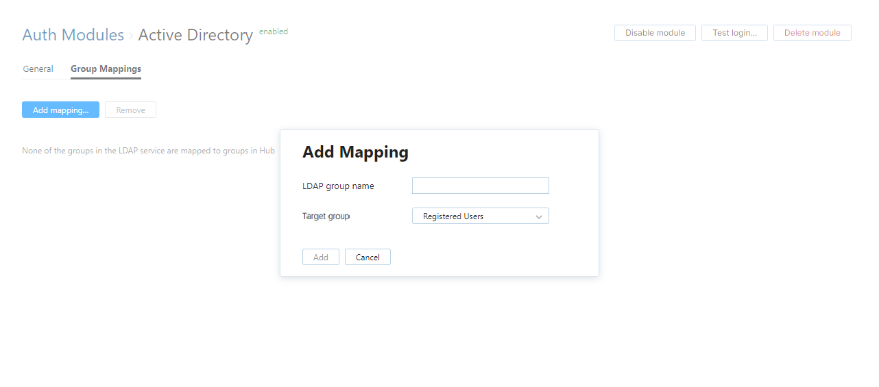Go back to Auth Modules via breadcrumb

point(73,35)
